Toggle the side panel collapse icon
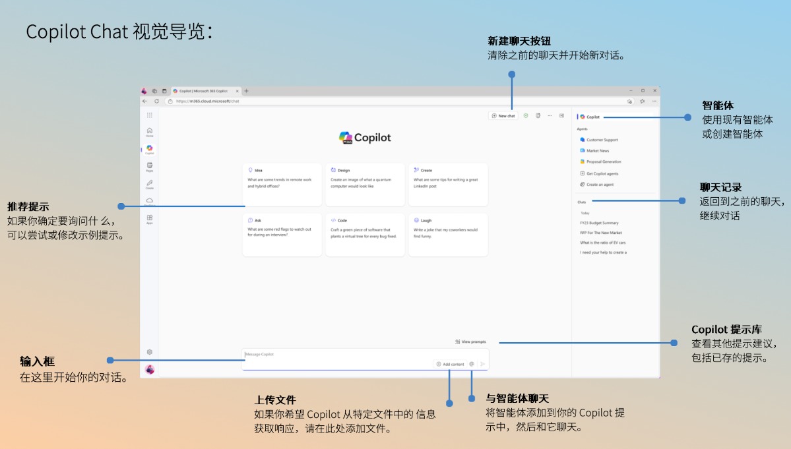791x449 pixels. click(x=561, y=115)
